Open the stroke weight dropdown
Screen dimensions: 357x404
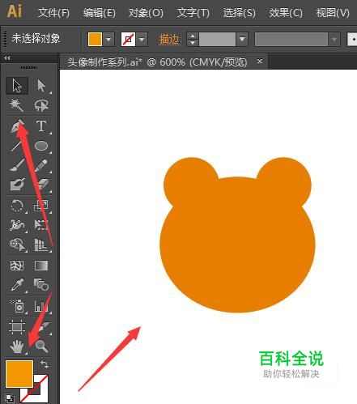242,40
